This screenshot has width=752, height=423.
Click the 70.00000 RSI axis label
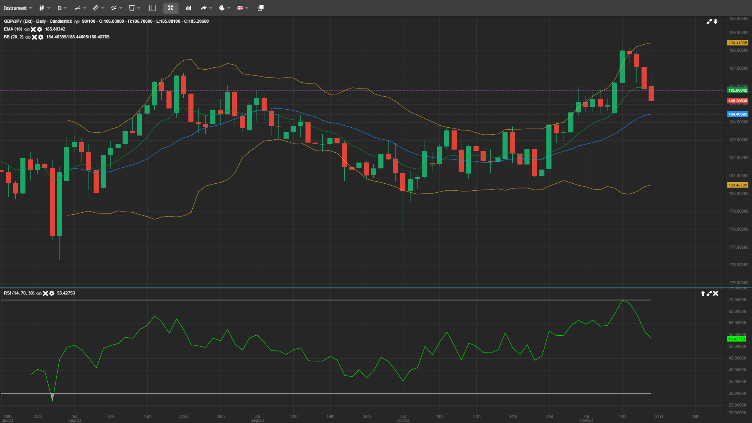click(737, 300)
